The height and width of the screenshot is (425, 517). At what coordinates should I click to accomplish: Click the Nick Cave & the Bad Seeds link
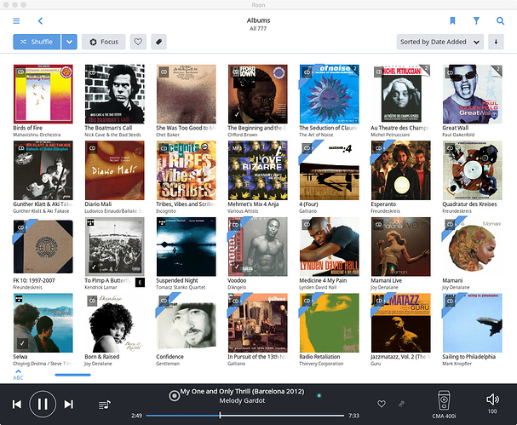pyautogui.click(x=112, y=135)
